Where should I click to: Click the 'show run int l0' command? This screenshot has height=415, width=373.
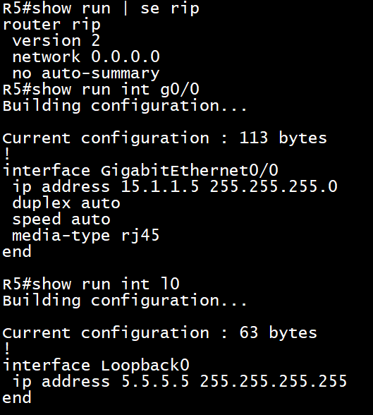pos(106,284)
